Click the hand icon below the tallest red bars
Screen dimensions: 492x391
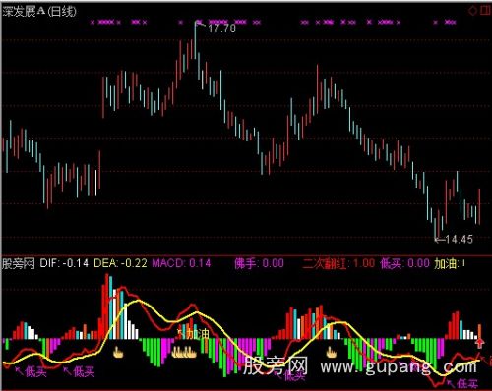118,353
